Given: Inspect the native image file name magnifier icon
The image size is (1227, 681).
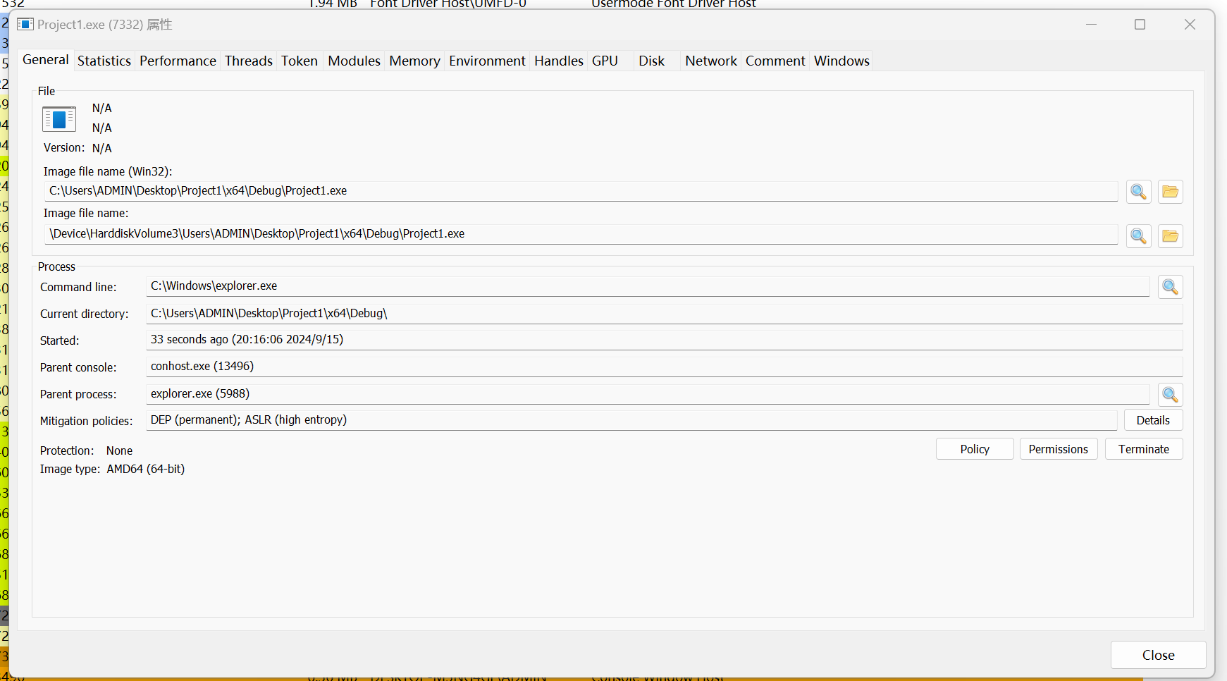Looking at the screenshot, I should (x=1138, y=236).
